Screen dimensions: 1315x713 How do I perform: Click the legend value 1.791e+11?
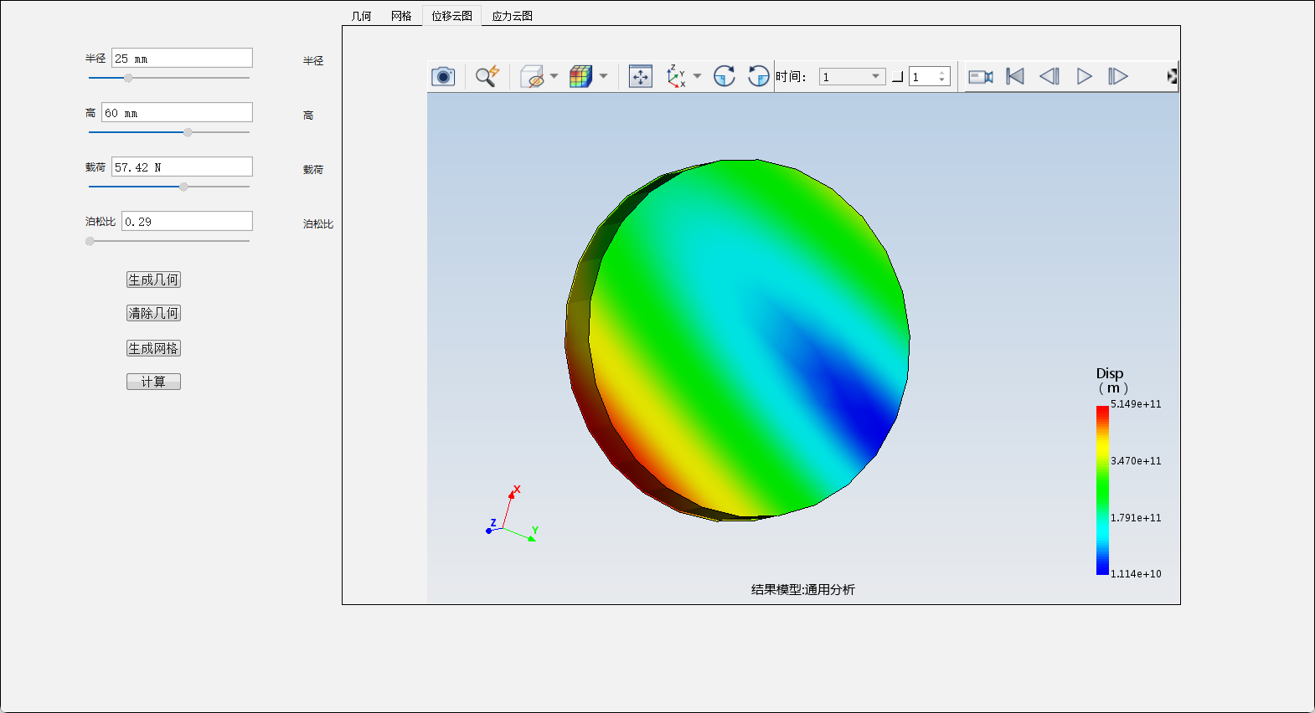(x=1136, y=518)
